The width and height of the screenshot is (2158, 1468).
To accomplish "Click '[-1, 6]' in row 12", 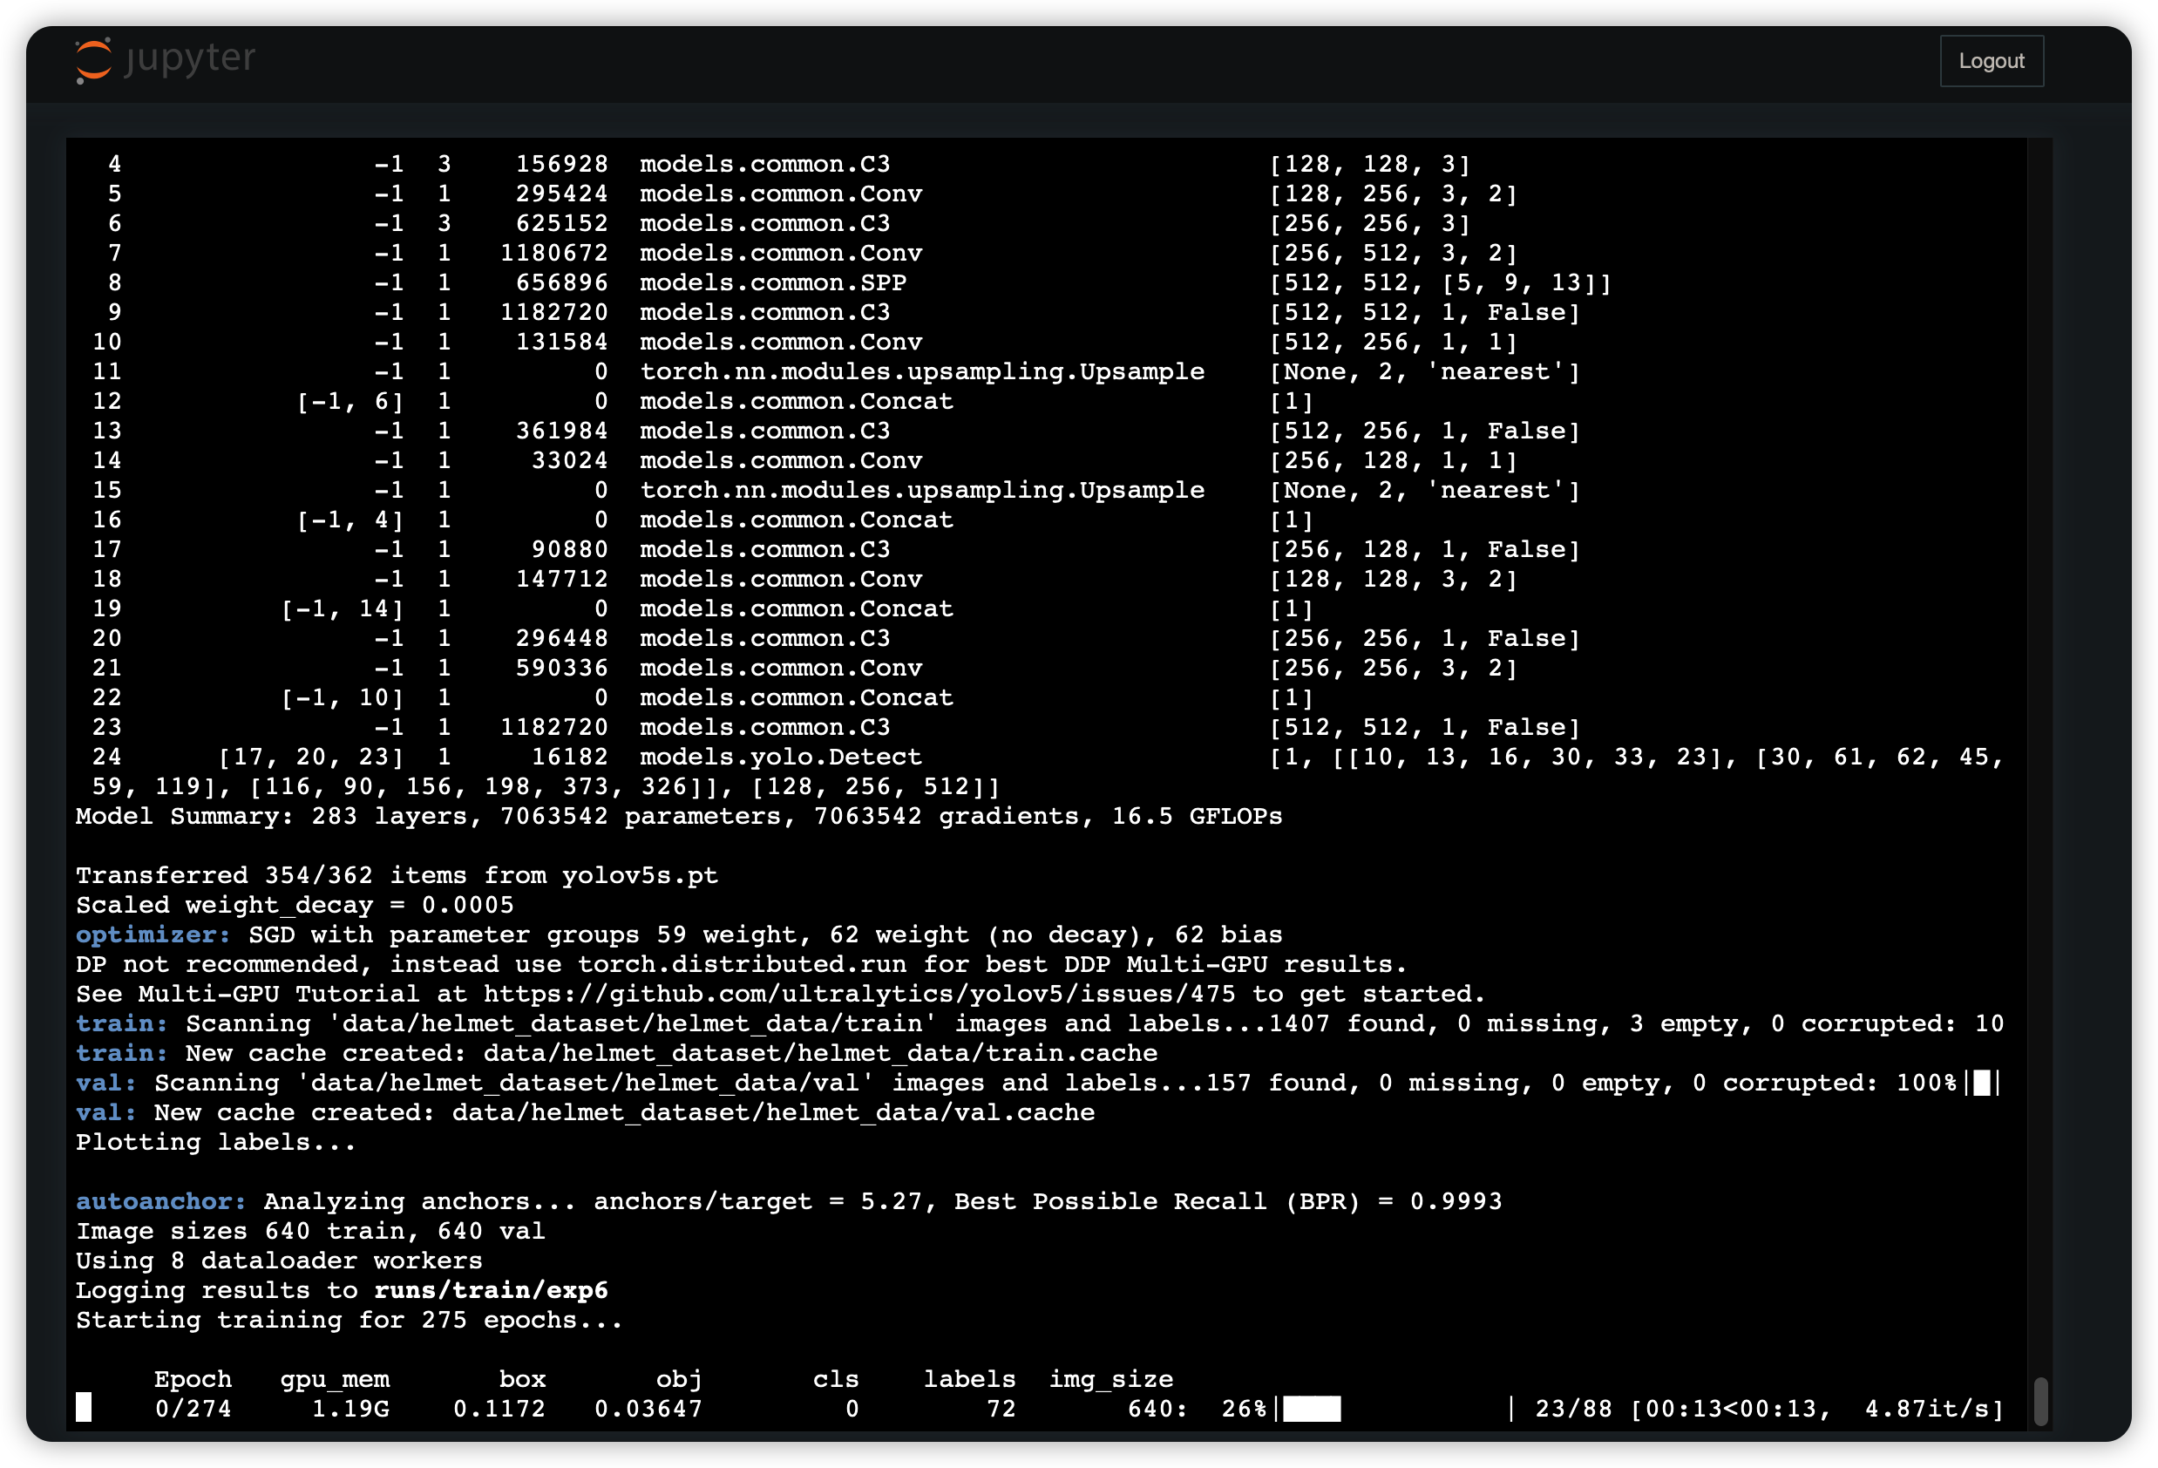I will [x=350, y=401].
